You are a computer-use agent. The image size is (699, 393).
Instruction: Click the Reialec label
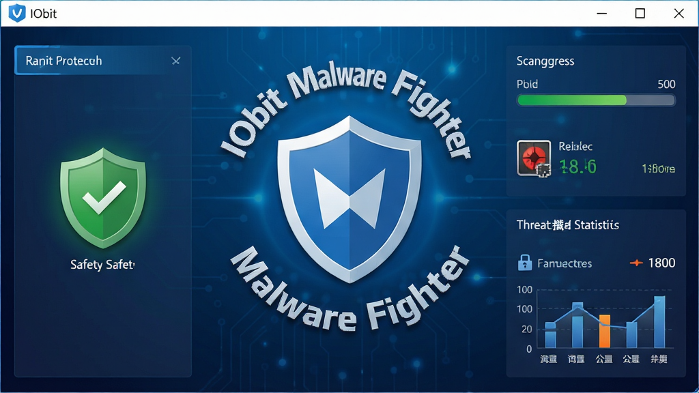click(x=575, y=146)
